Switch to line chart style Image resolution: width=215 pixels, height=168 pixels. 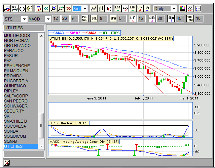[x=94, y=8]
